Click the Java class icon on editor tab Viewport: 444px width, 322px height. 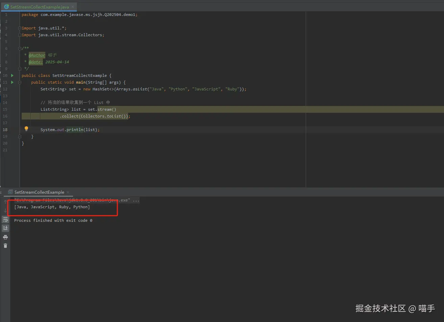point(6,7)
